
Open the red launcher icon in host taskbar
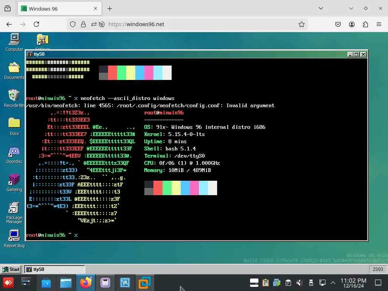coord(8,283)
